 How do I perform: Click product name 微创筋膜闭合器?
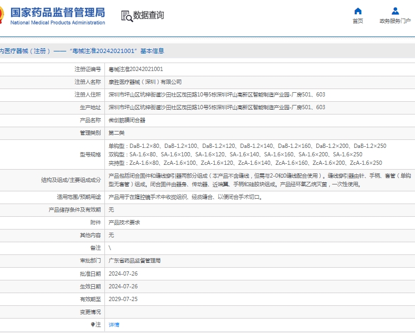click(x=127, y=120)
